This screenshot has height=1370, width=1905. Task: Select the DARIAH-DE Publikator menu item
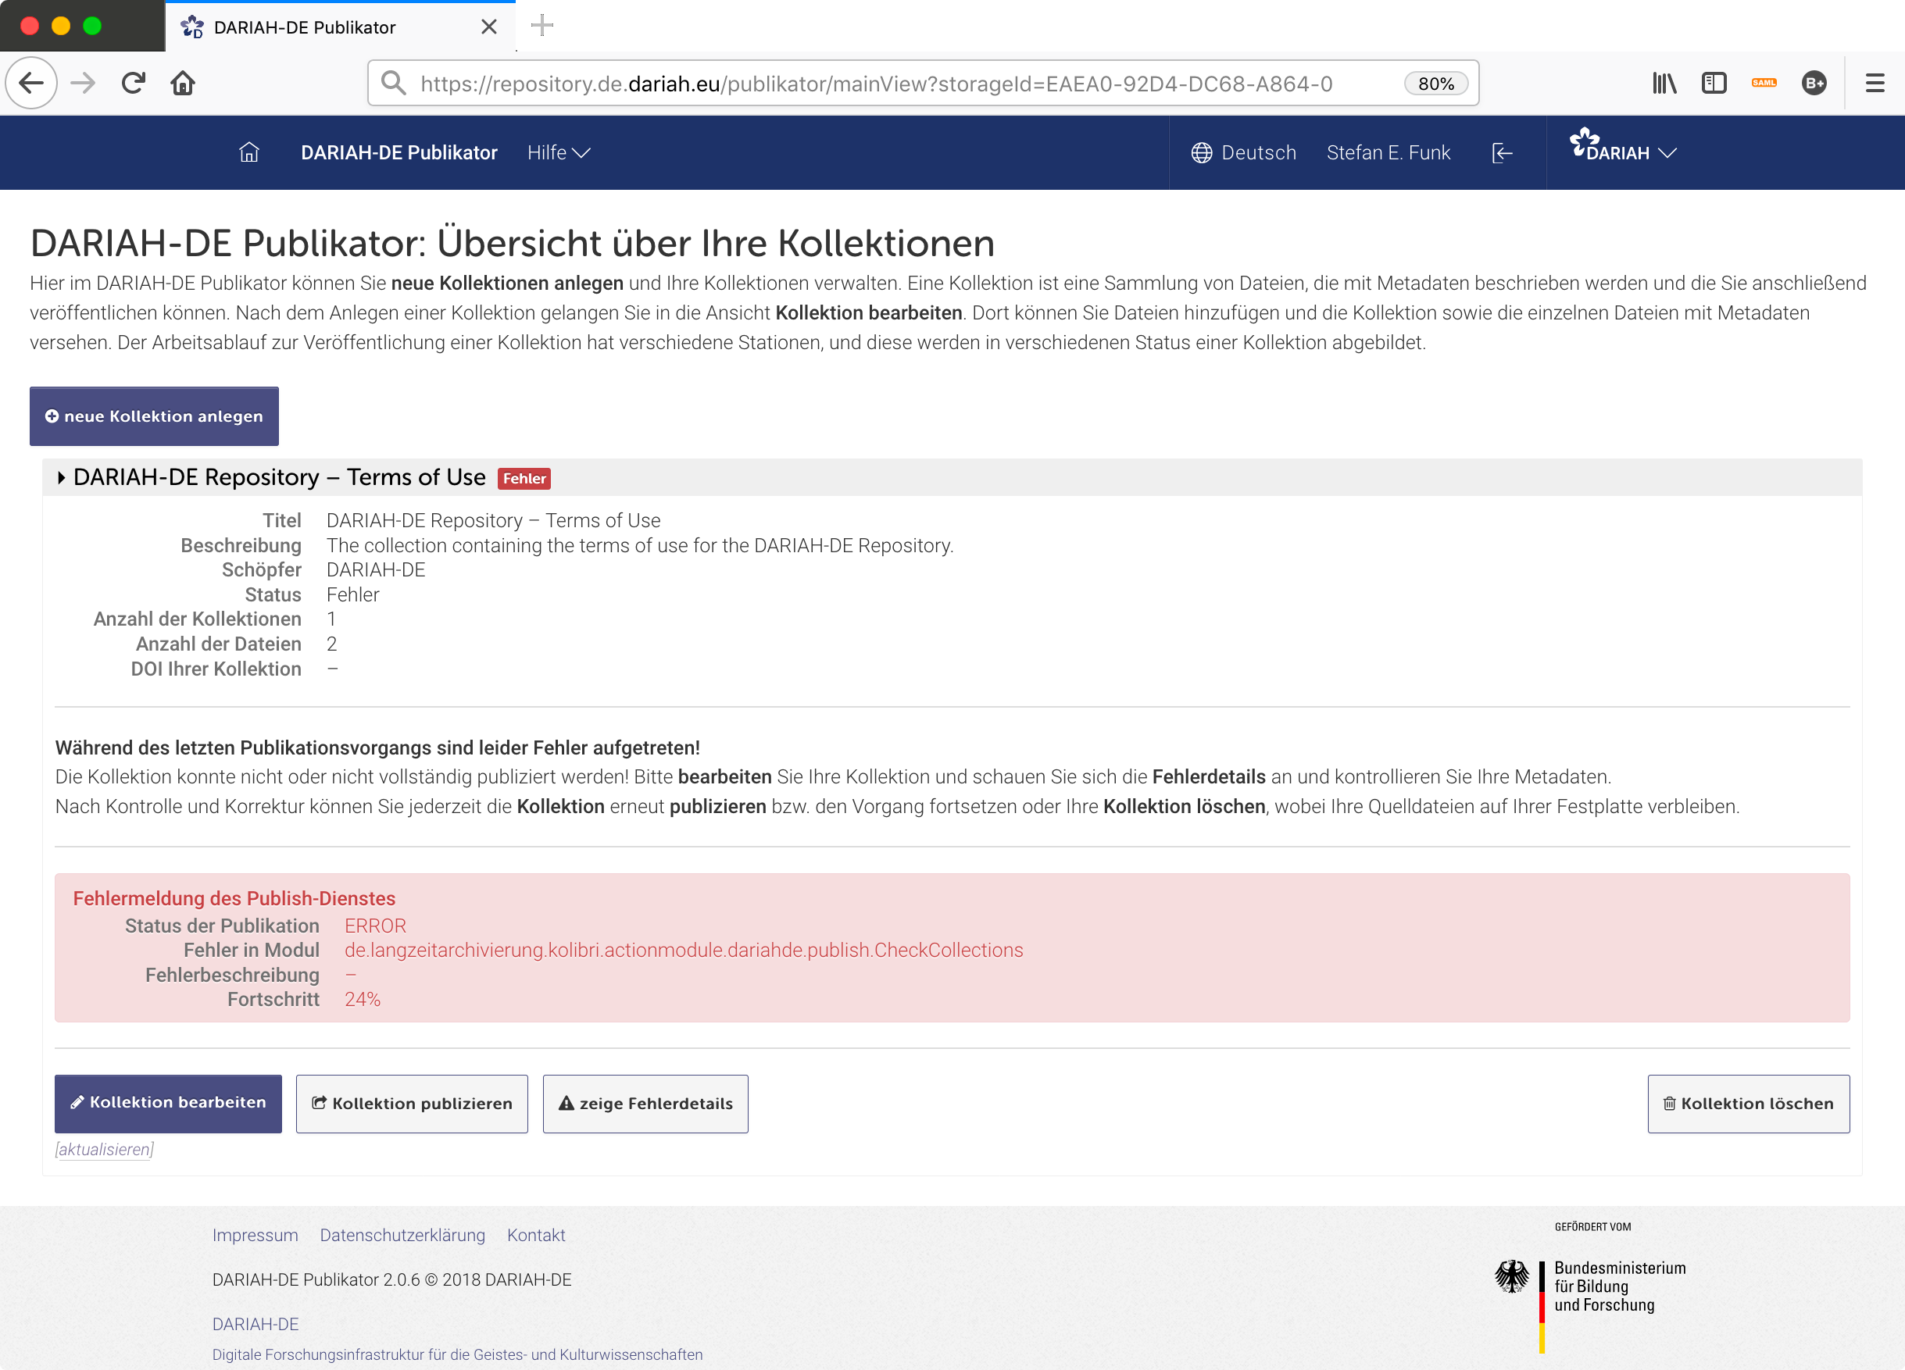(x=400, y=152)
